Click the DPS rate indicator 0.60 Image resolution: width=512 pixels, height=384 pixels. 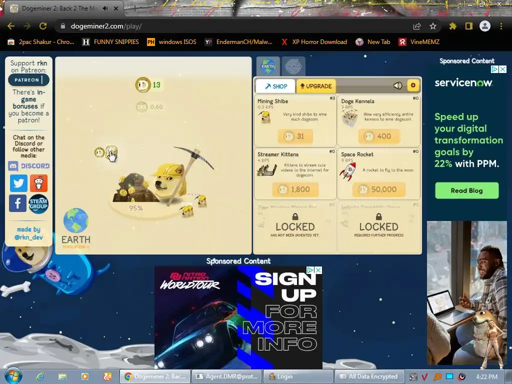click(150, 107)
